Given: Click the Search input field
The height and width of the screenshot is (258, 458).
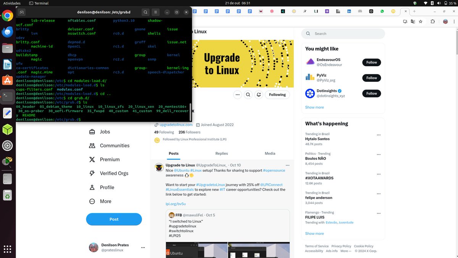Looking at the screenshot, I should tap(343, 33).
